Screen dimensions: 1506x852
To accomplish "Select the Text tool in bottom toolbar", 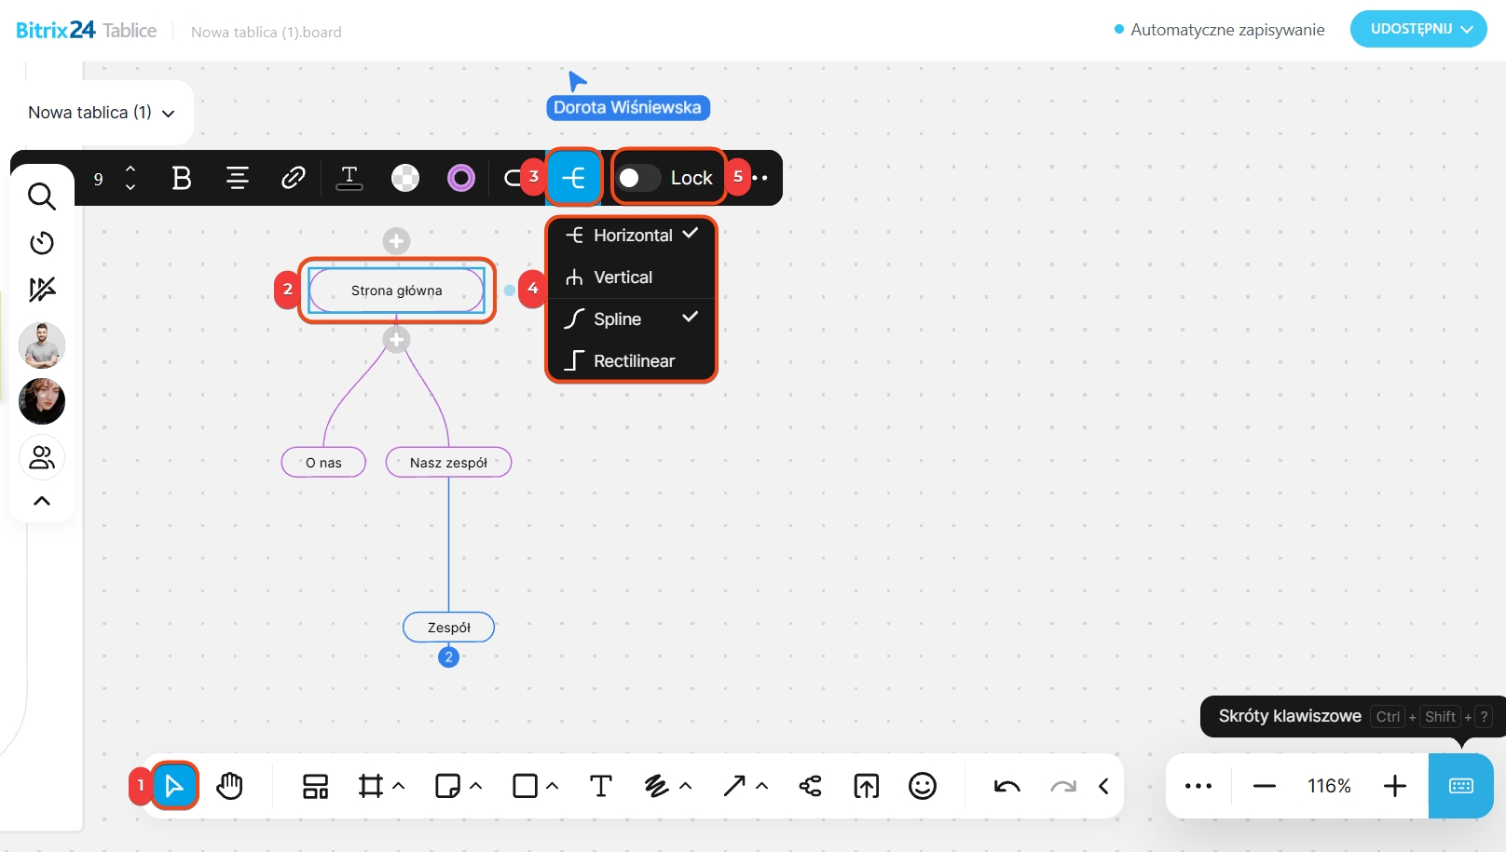I will [x=601, y=786].
